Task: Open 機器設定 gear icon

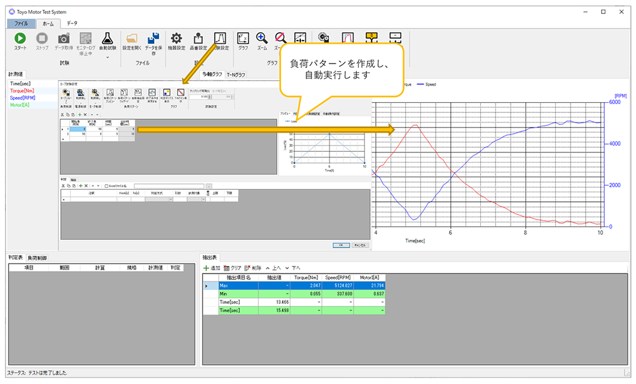Action: (176, 39)
